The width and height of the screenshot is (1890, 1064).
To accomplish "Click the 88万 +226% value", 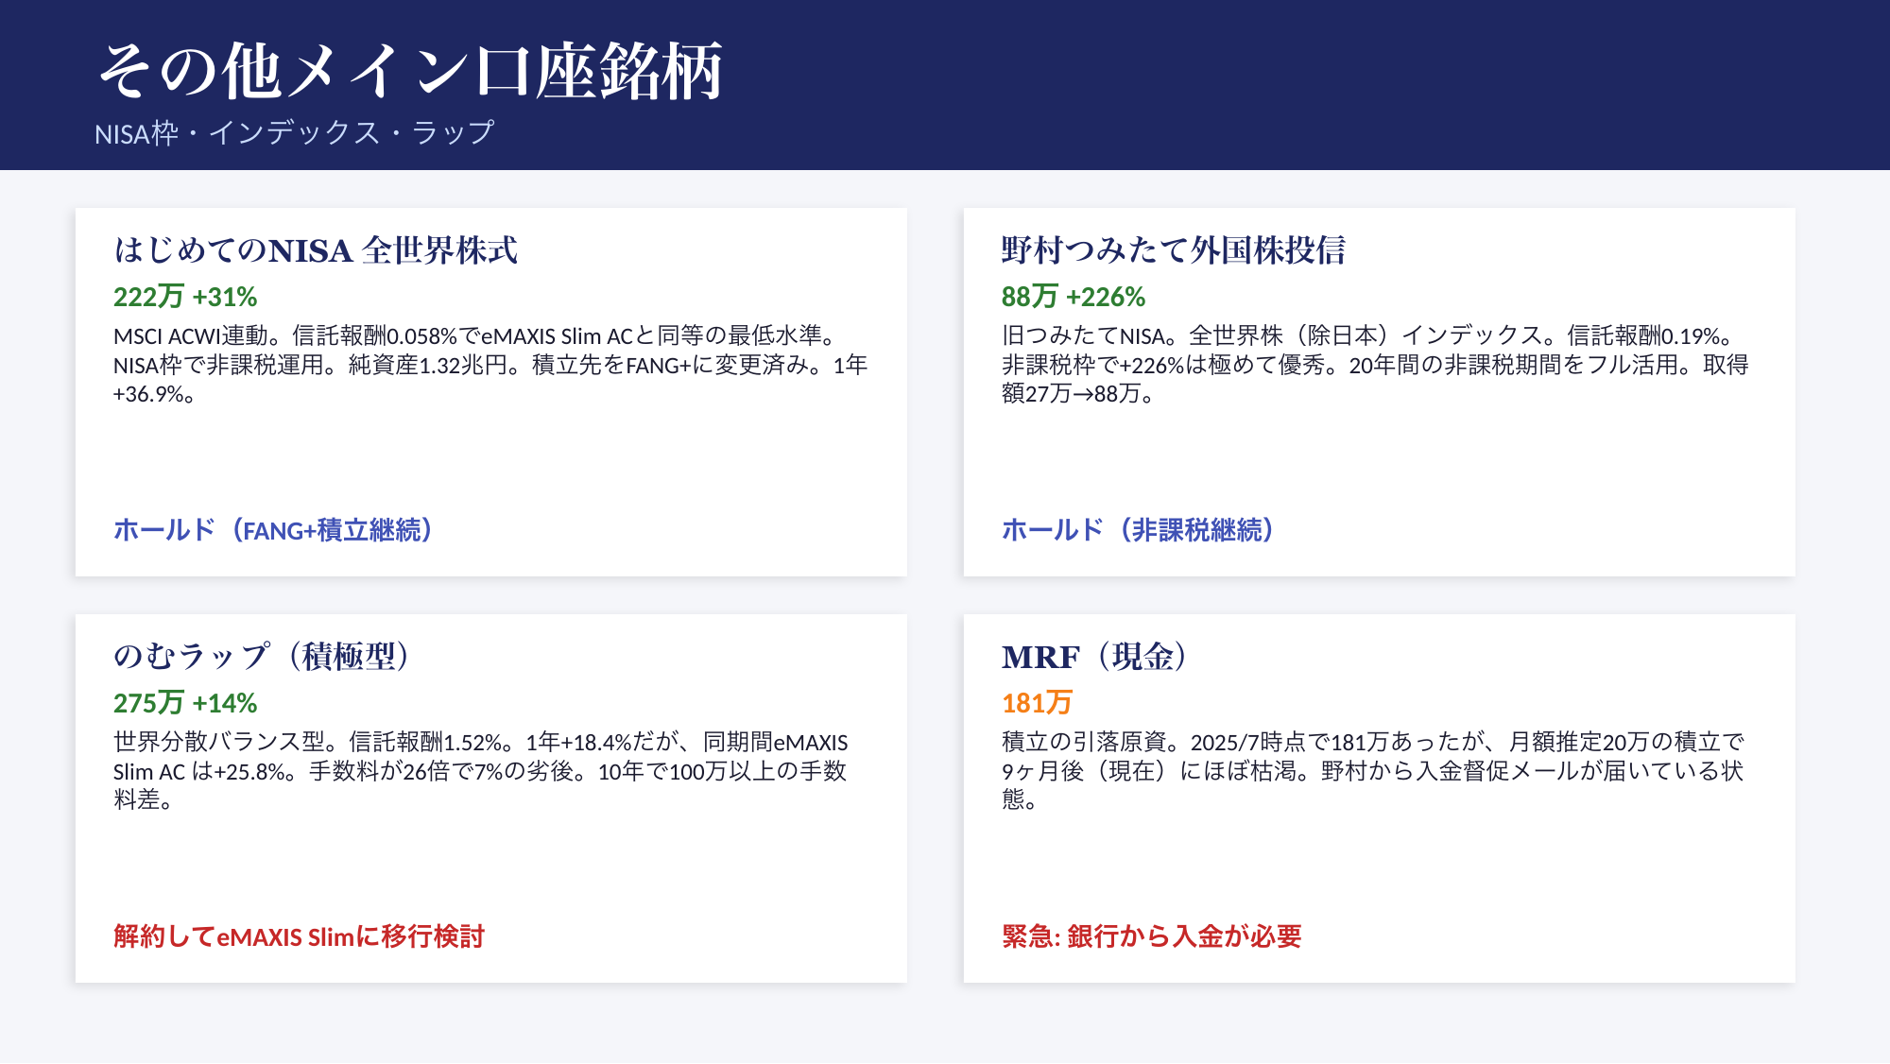I will click(x=1073, y=297).
